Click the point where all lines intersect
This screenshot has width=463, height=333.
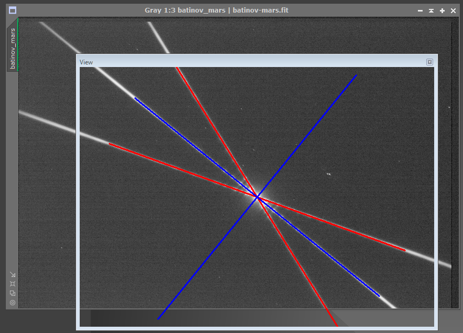click(257, 197)
